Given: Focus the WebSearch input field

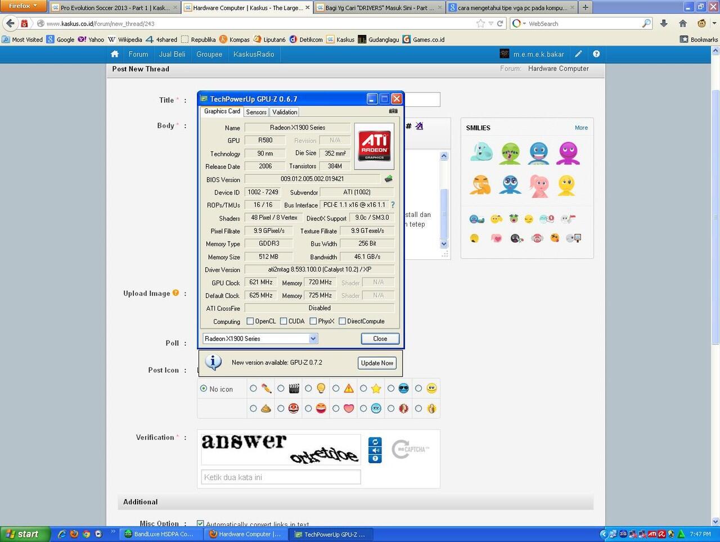Looking at the screenshot, I should click(x=584, y=24).
